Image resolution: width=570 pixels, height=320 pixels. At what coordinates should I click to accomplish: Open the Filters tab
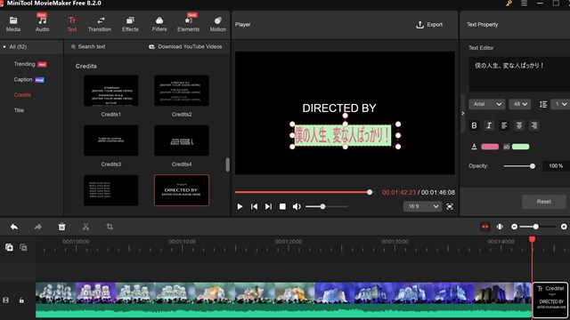tap(159, 24)
